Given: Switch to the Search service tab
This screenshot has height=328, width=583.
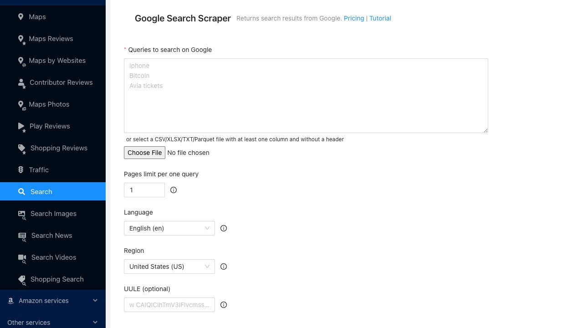Looking at the screenshot, I should [41, 191].
